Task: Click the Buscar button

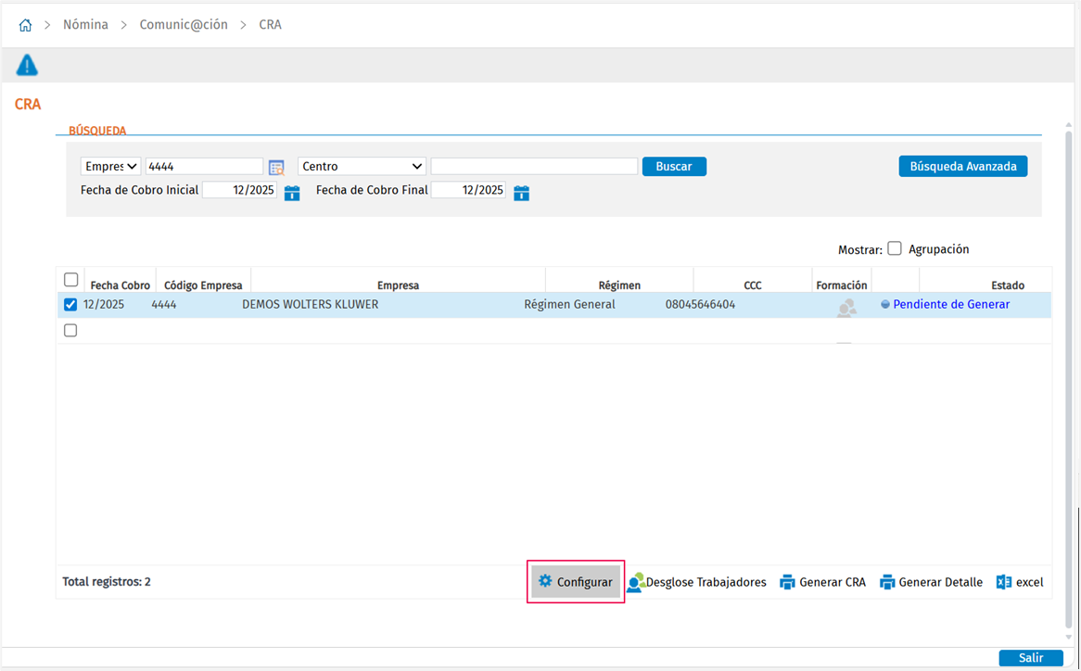Action: pos(674,166)
